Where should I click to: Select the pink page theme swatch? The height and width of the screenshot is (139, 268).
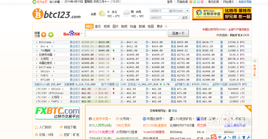pyautogui.click(x=202, y=2)
